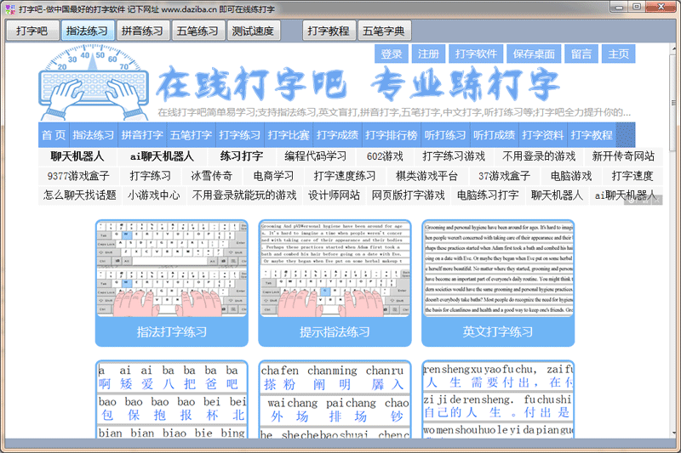681x453 pixels.
Task: Open the 不用登录就能玩的游戏 link
Action: pos(244,195)
